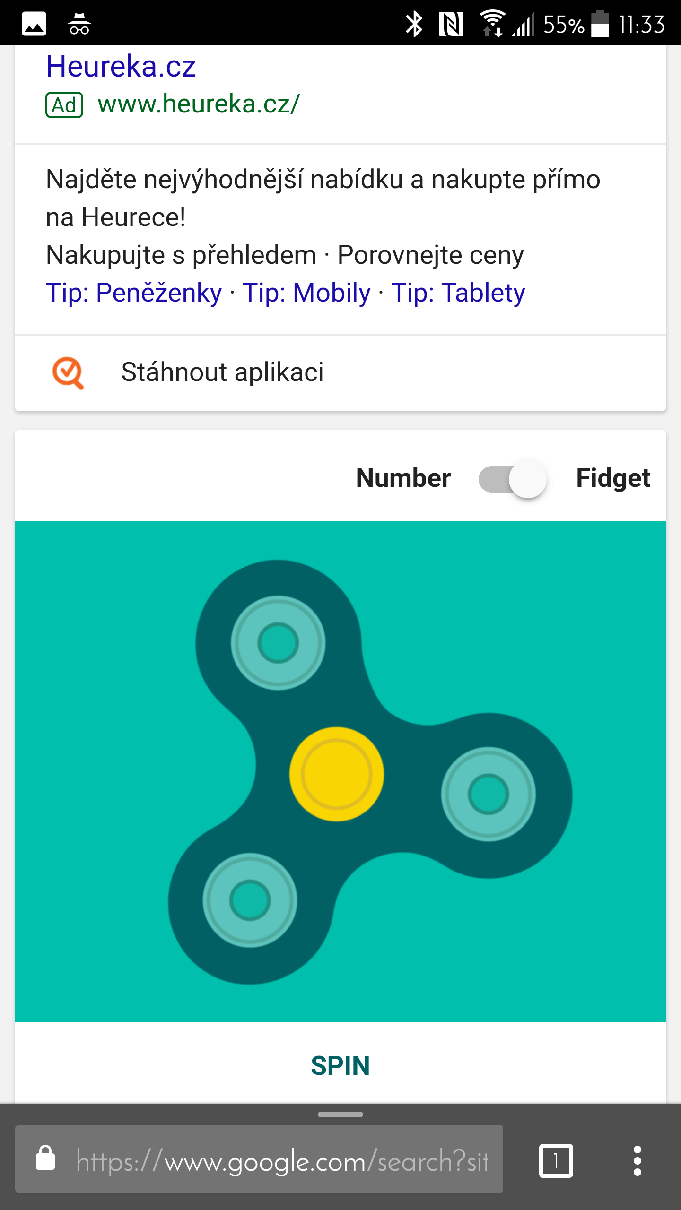This screenshot has height=1210, width=681.
Task: Tap the incognito icon in status bar
Action: [79, 24]
